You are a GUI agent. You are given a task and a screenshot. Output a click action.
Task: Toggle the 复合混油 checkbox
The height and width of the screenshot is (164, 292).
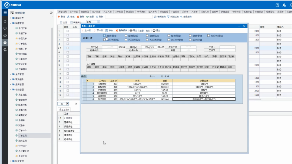[104, 36]
